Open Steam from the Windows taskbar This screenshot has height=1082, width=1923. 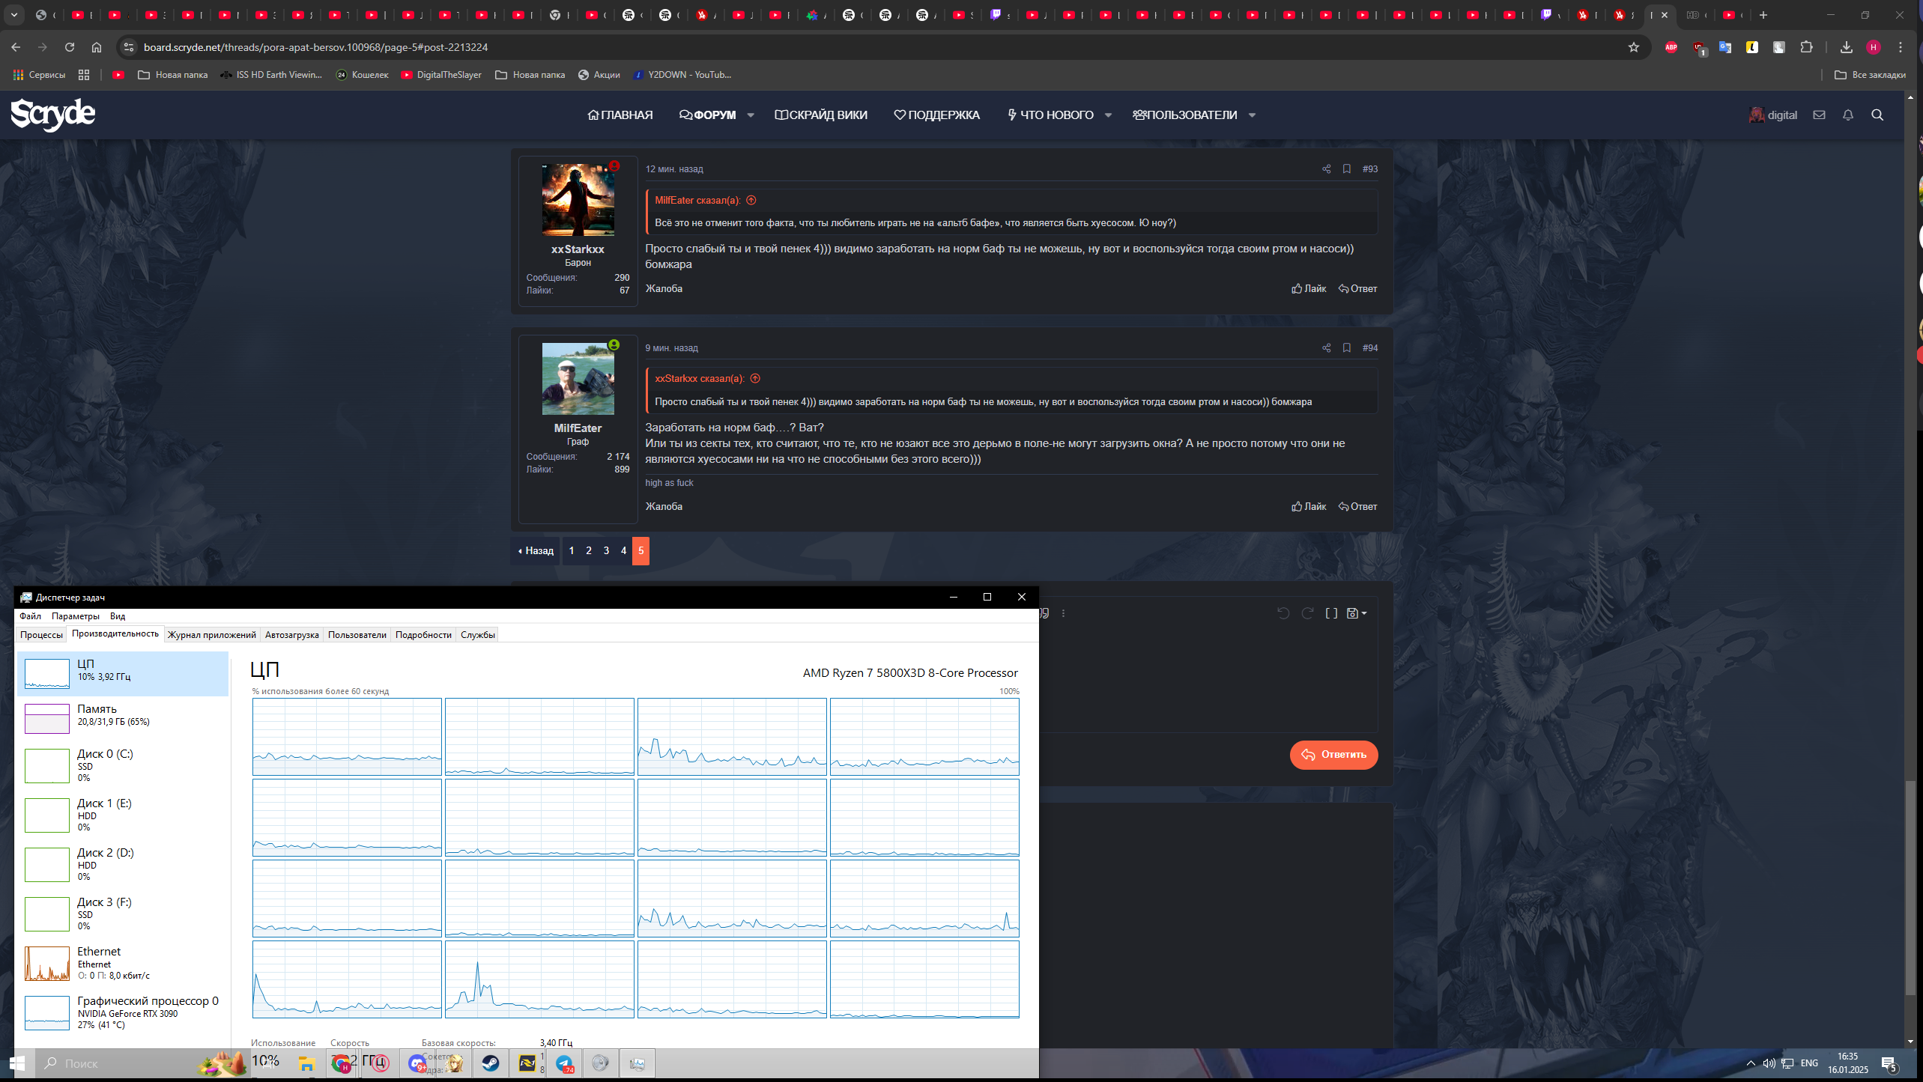[491, 1063]
